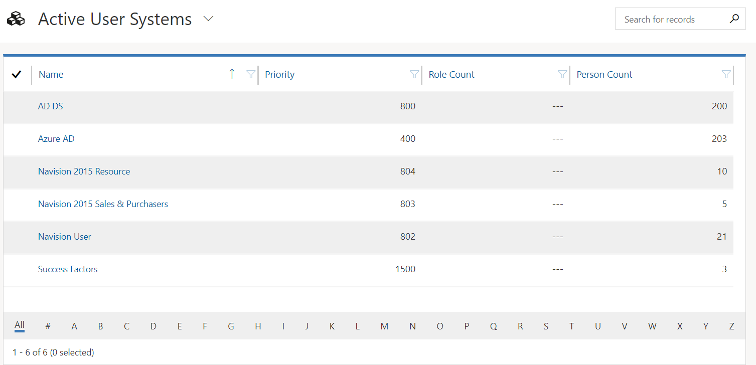
Task: Click the Name sort ascending arrow
Action: tap(232, 74)
